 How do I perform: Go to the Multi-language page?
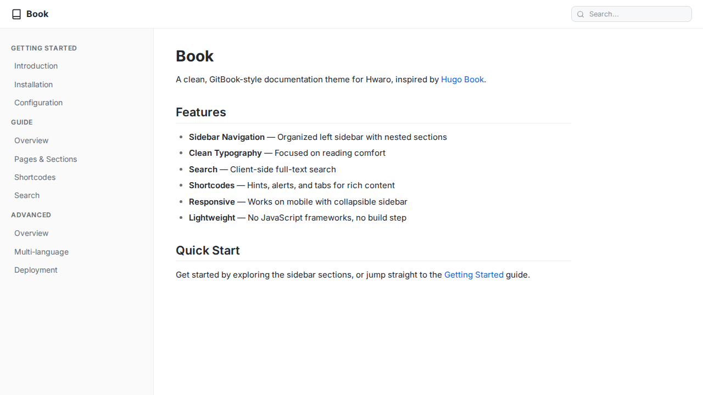42,252
